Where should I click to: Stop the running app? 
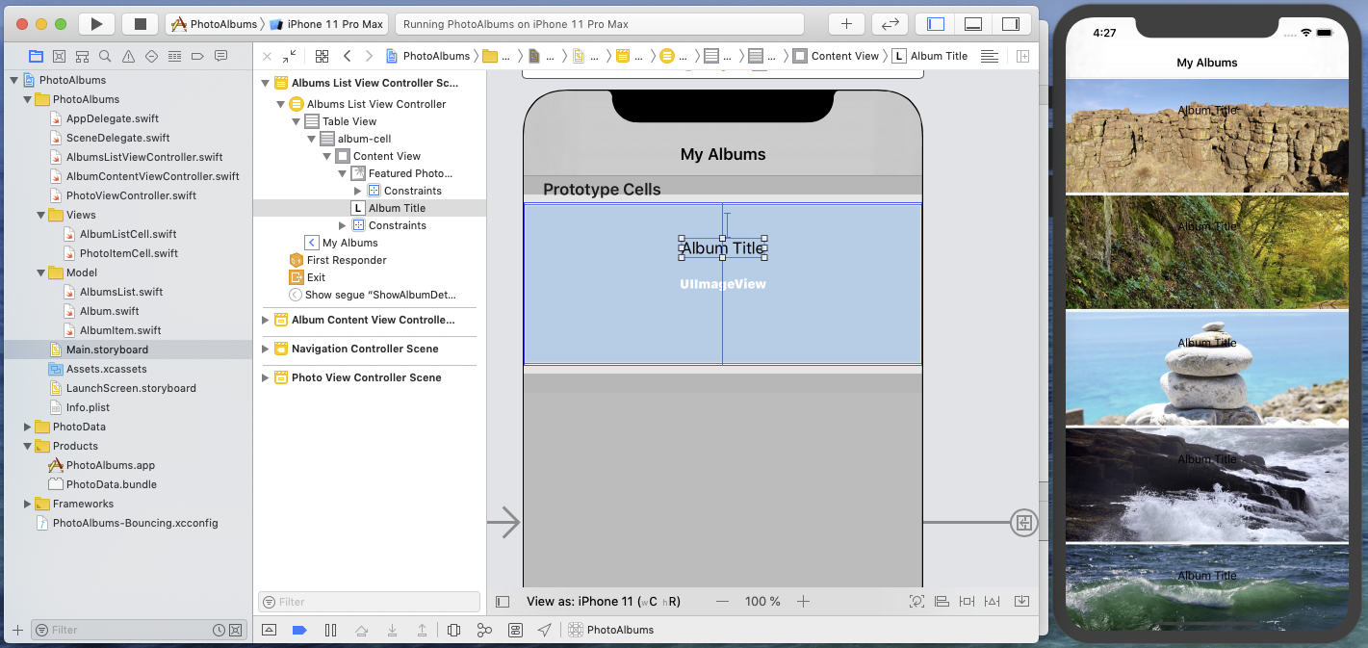click(x=141, y=24)
